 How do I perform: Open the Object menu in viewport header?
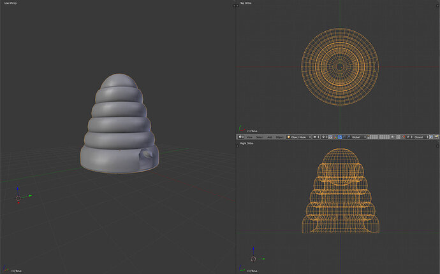click(279, 137)
